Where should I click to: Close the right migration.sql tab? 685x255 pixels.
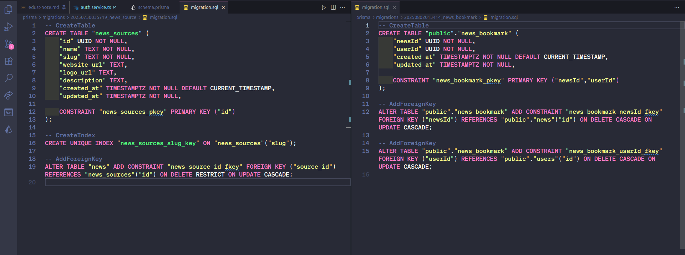pyautogui.click(x=394, y=7)
